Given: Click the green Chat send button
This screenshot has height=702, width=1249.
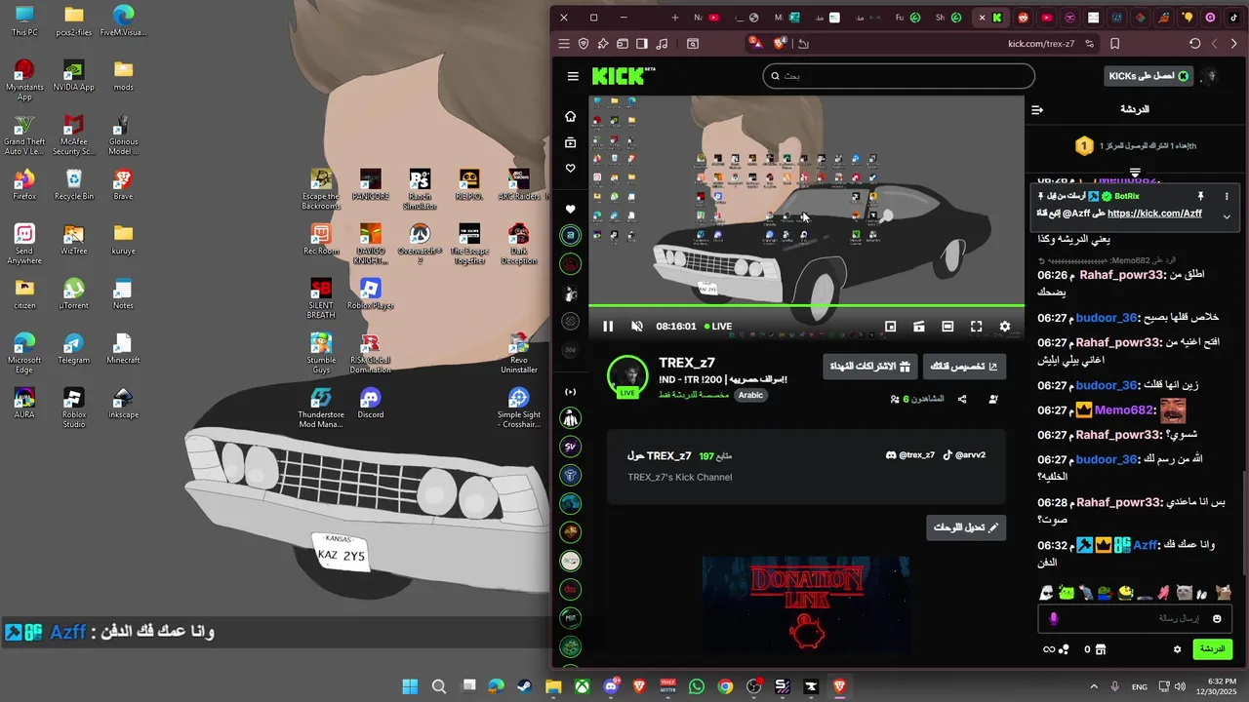Looking at the screenshot, I should point(1212,649).
